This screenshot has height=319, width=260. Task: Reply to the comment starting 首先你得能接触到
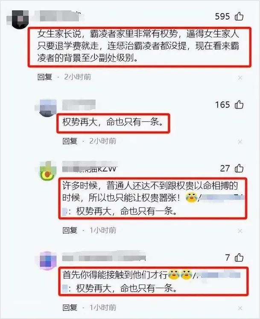[70, 307]
